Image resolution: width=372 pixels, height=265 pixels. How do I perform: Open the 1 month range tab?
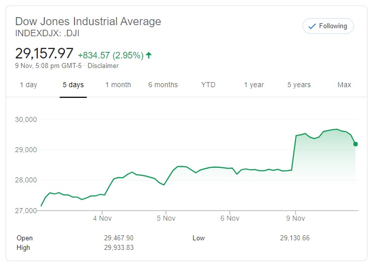pos(118,85)
